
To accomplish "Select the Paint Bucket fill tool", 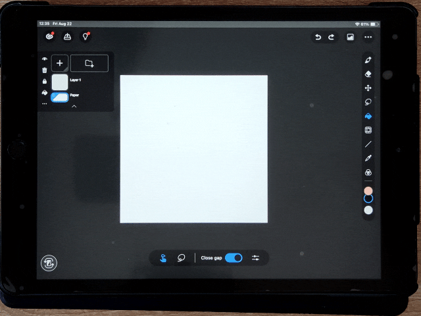I will [x=368, y=116].
